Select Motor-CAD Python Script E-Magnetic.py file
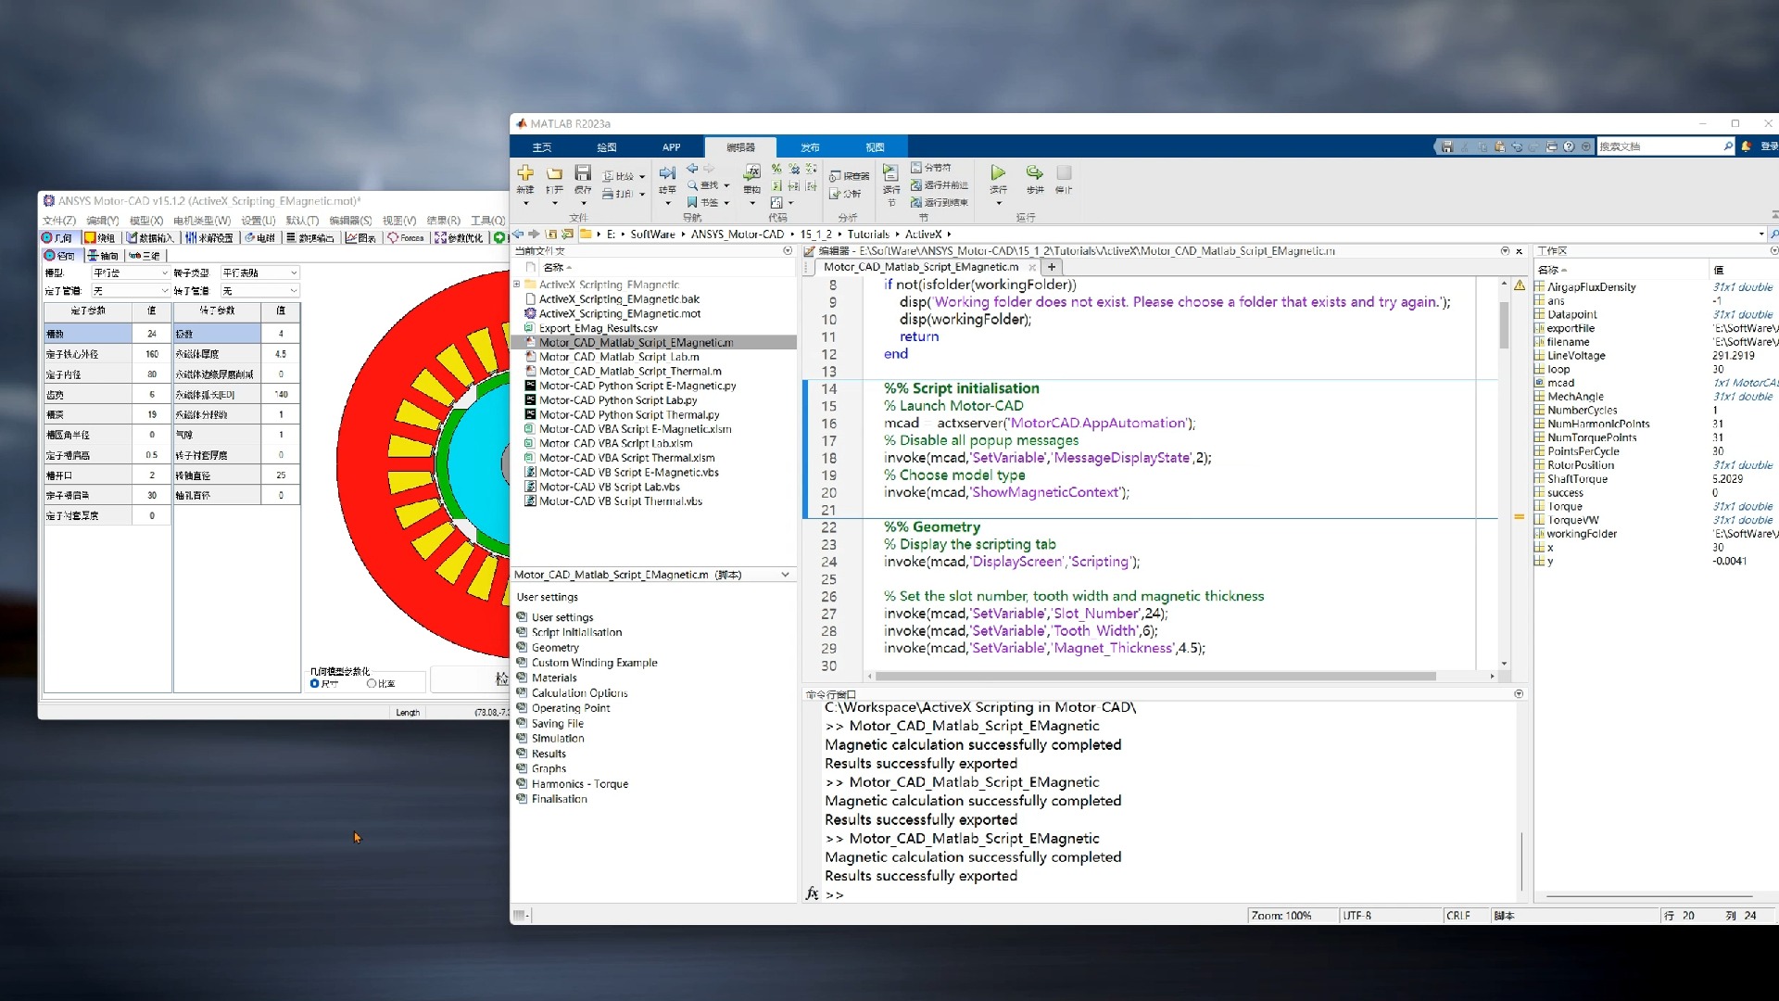1779x1001 pixels. (637, 386)
